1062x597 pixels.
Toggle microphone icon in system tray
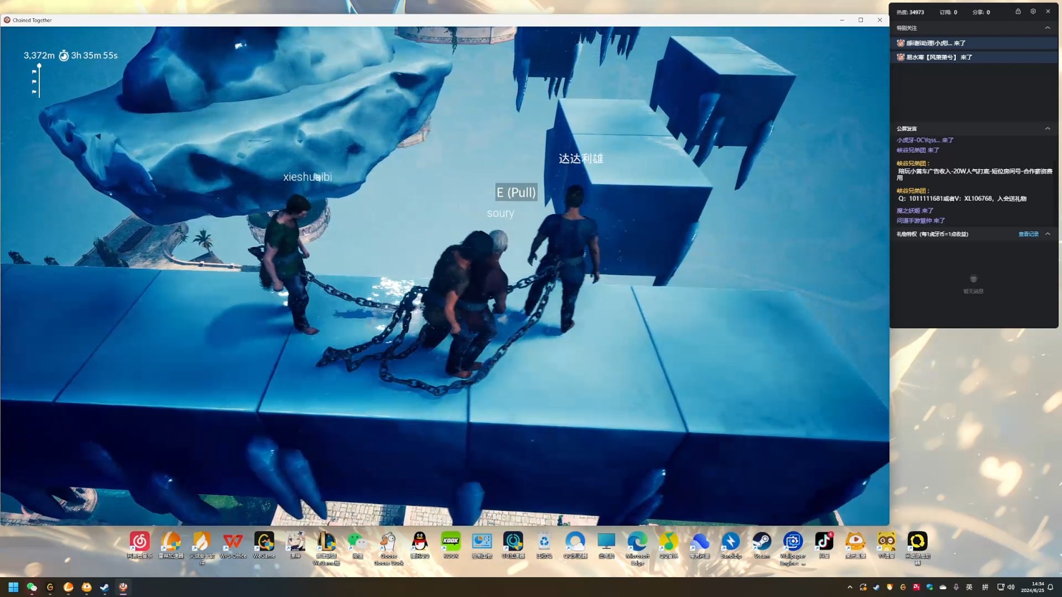[x=956, y=587]
